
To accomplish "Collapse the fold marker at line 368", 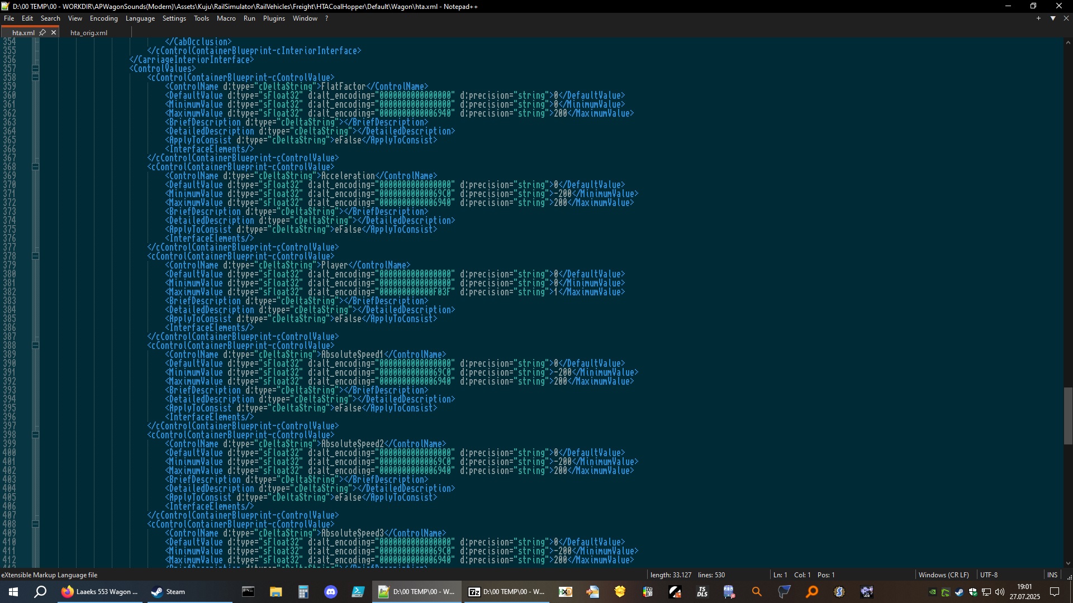I will tap(35, 167).
